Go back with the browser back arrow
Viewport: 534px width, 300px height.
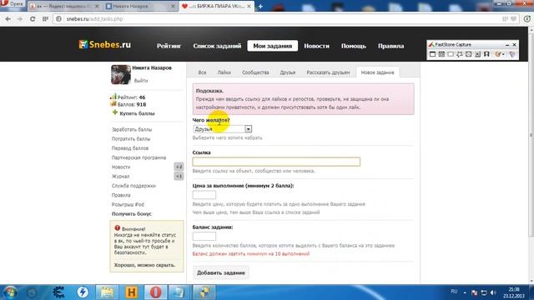[8, 19]
